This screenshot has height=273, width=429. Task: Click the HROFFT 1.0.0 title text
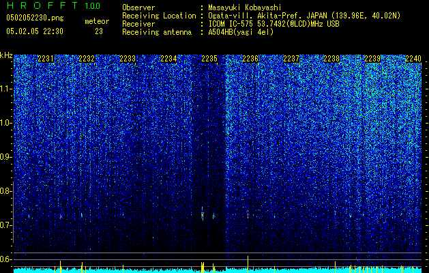click(x=53, y=5)
